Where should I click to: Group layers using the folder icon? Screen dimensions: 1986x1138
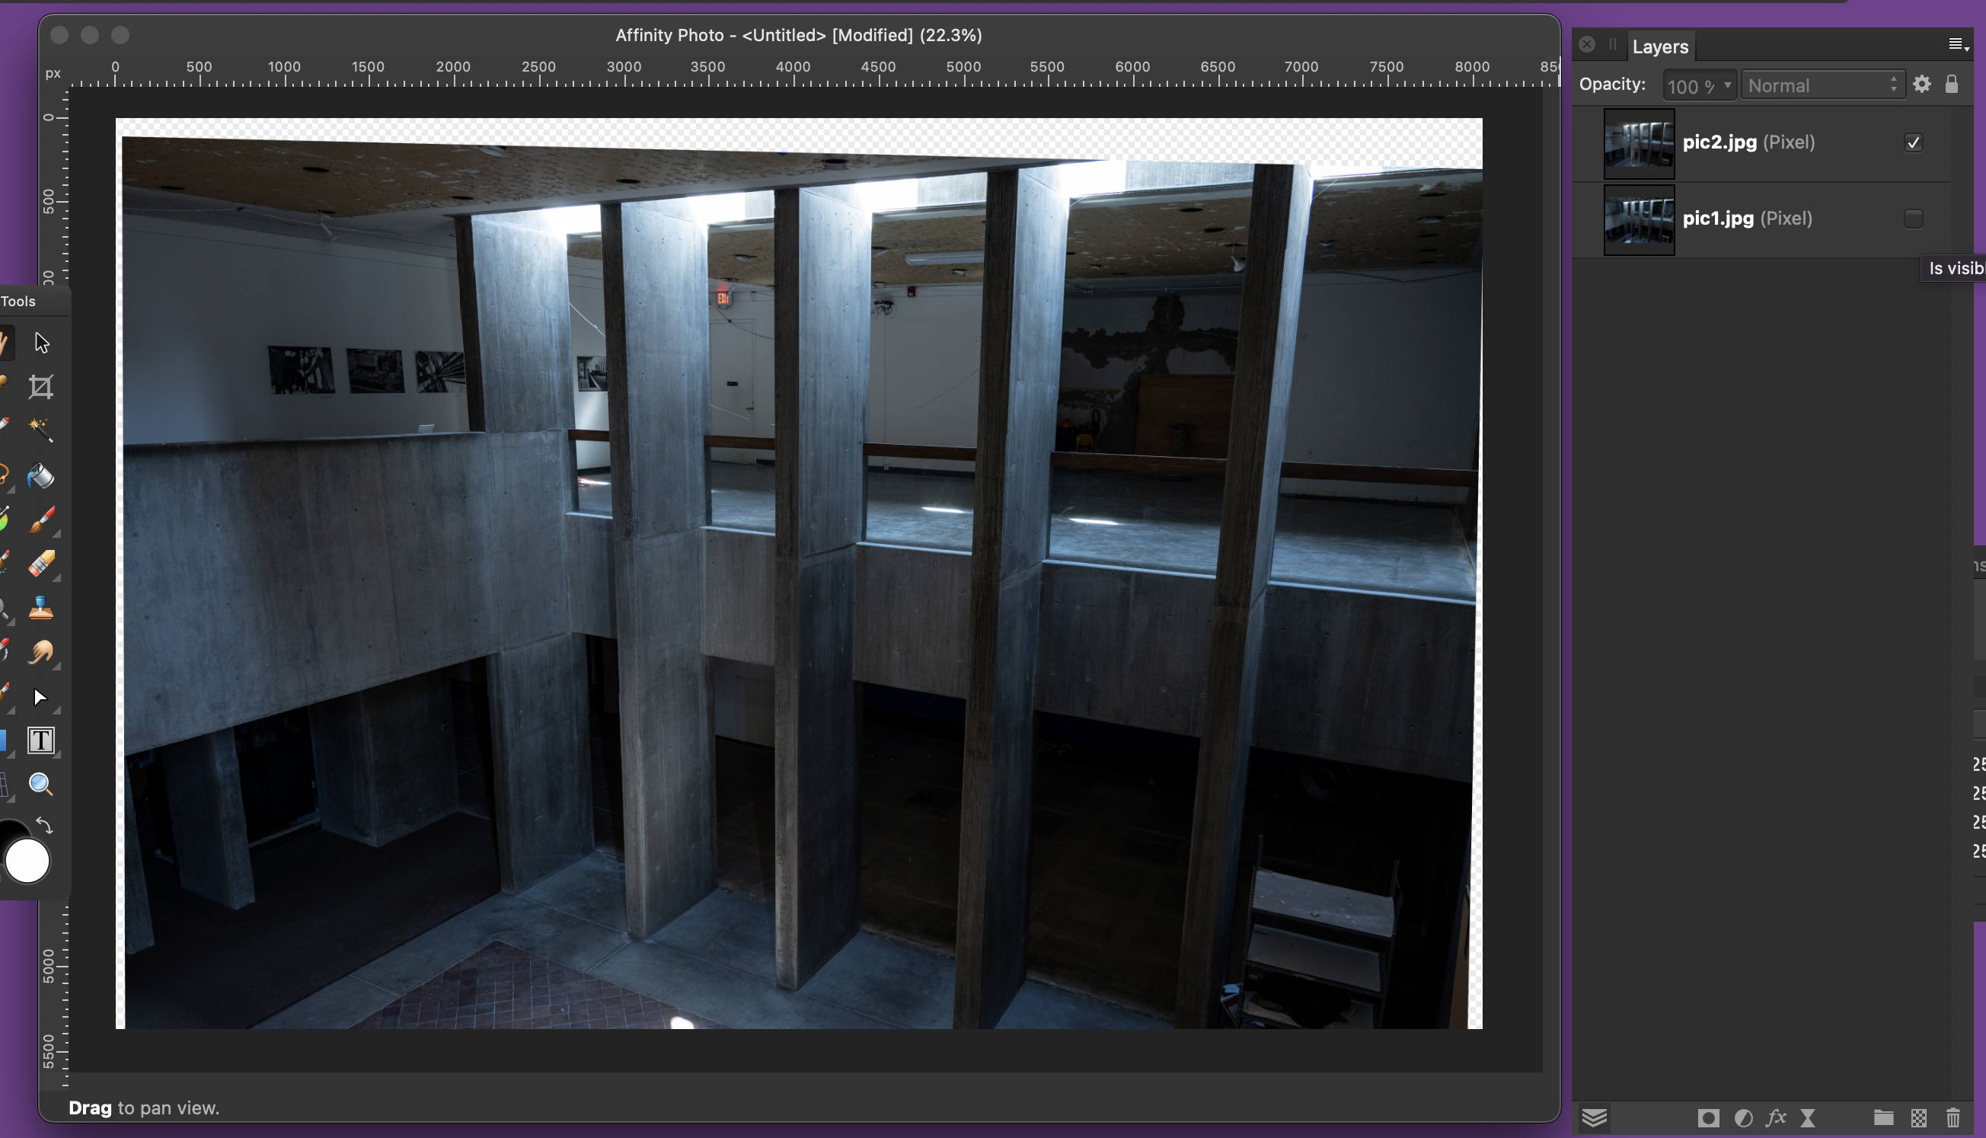1884,1117
